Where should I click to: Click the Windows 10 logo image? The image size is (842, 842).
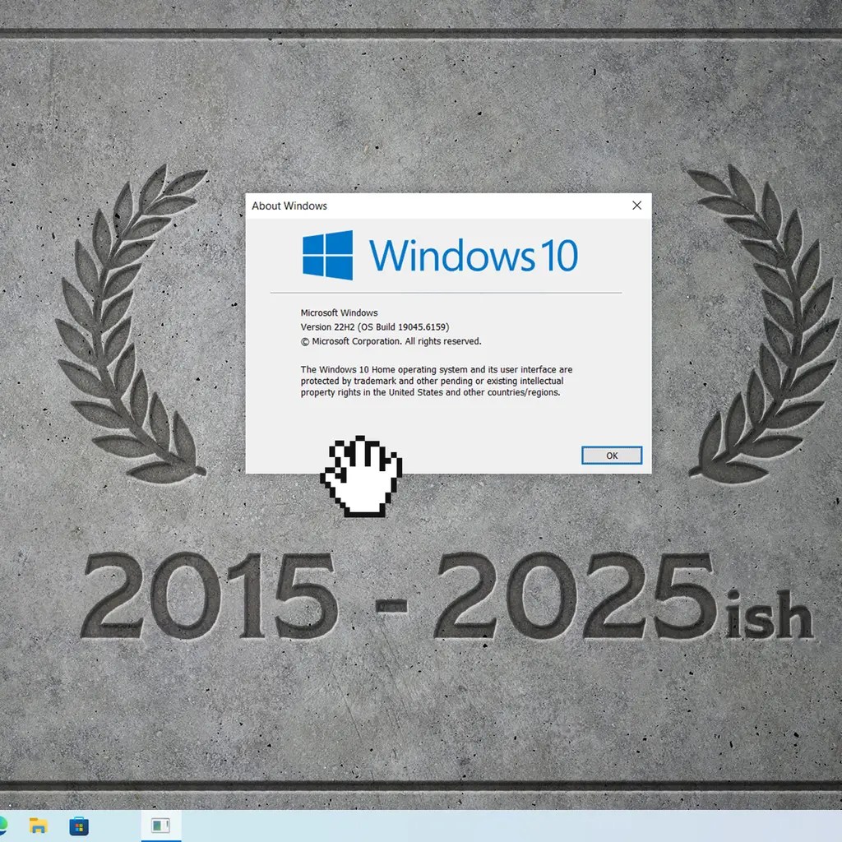(440, 256)
